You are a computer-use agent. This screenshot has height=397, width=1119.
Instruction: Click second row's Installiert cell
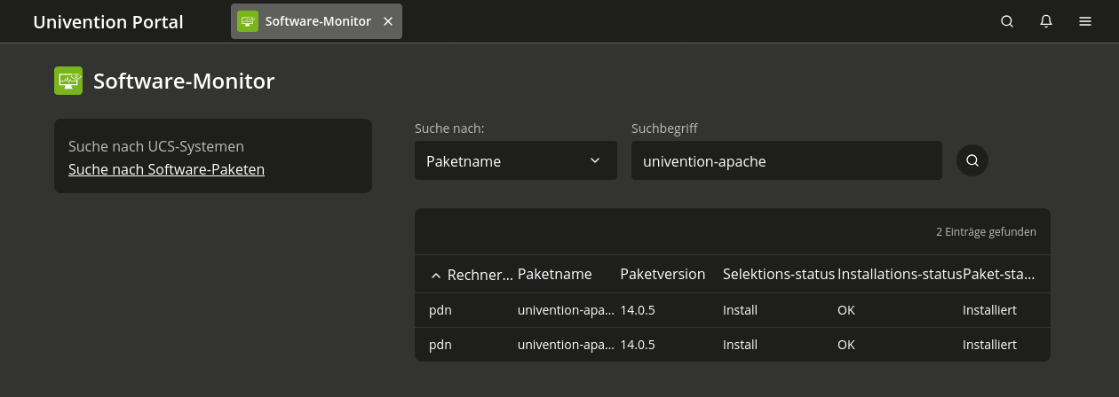click(x=989, y=345)
